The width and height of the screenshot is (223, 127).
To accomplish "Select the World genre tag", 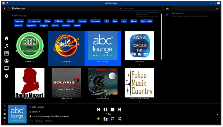I will (x=77, y=25).
